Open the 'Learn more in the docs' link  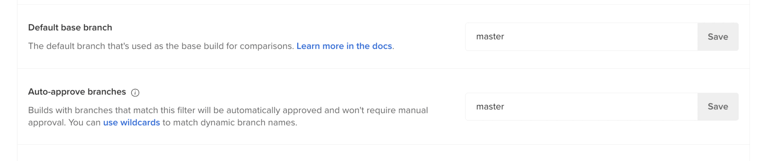coord(344,46)
